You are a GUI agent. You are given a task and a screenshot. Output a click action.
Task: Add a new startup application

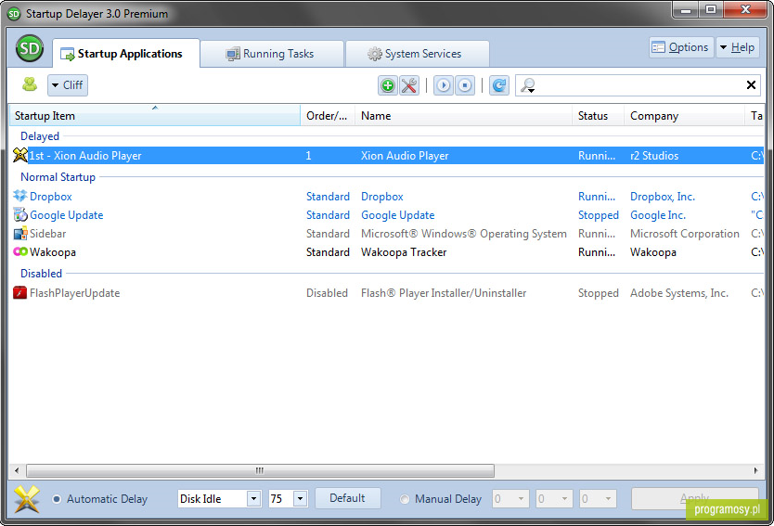(x=388, y=85)
